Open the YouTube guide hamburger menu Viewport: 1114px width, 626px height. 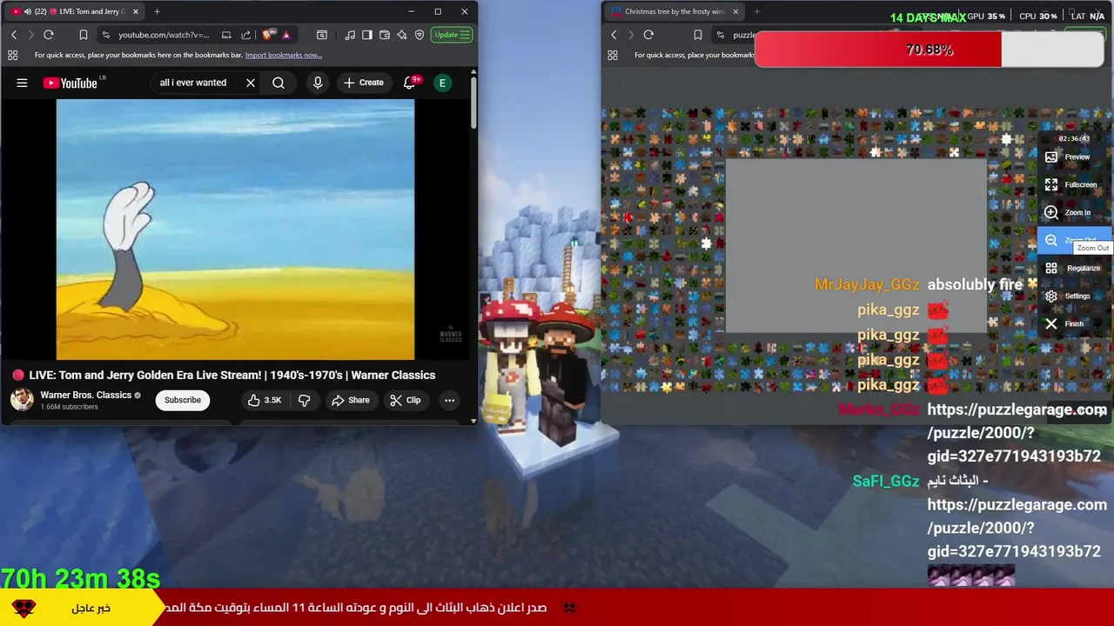(22, 83)
